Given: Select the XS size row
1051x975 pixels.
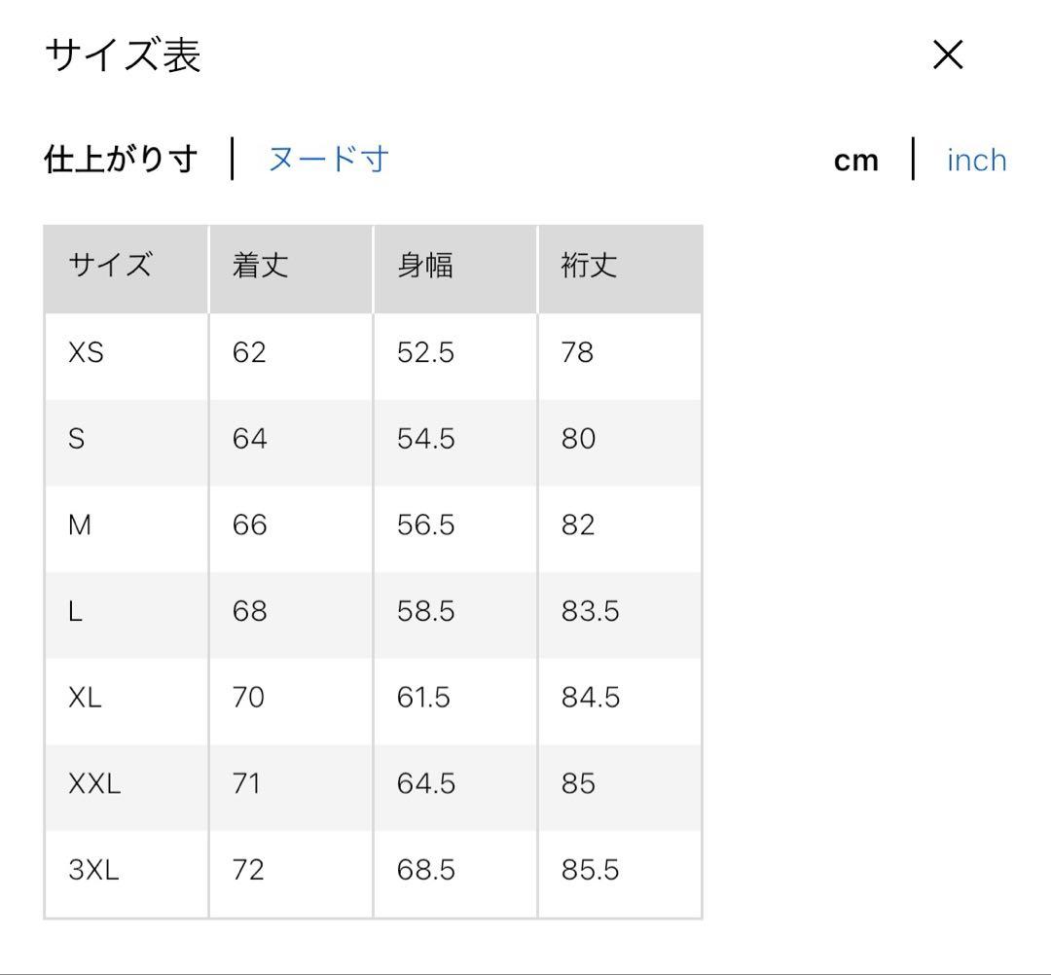Looking at the screenshot, I should tap(373, 356).
